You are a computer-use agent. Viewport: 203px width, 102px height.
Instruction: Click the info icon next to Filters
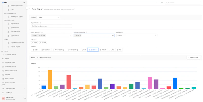(x=36, y=40)
